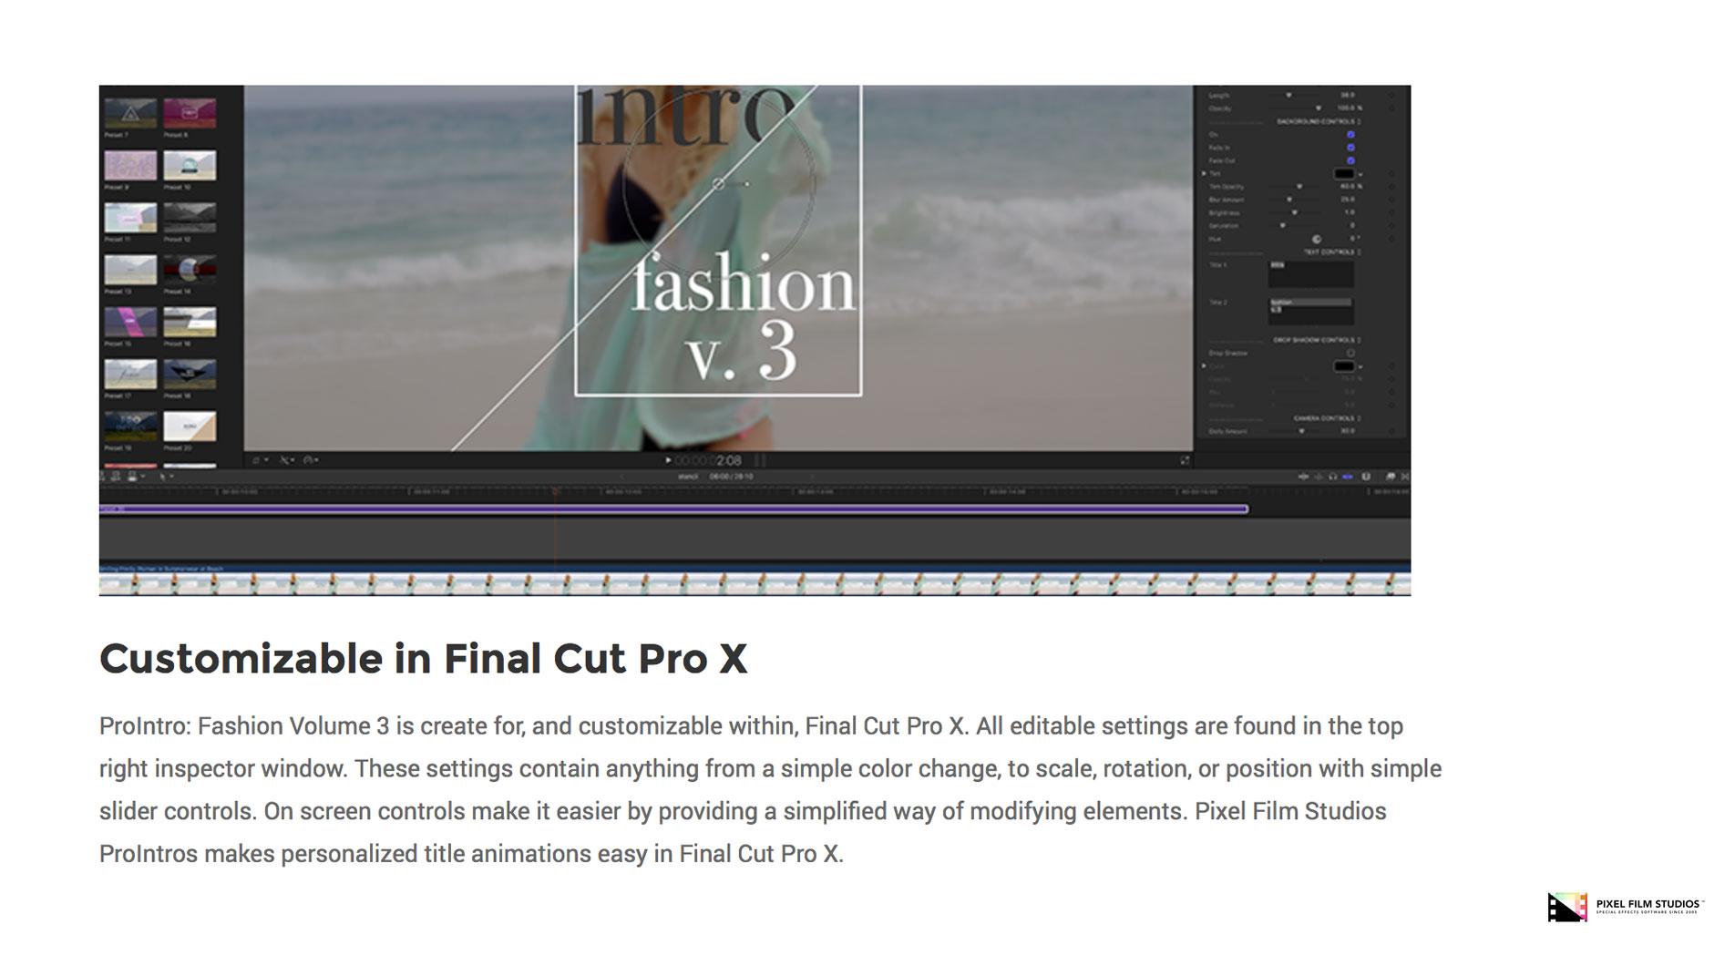Disable the Fade Out checkbox

tap(1350, 160)
